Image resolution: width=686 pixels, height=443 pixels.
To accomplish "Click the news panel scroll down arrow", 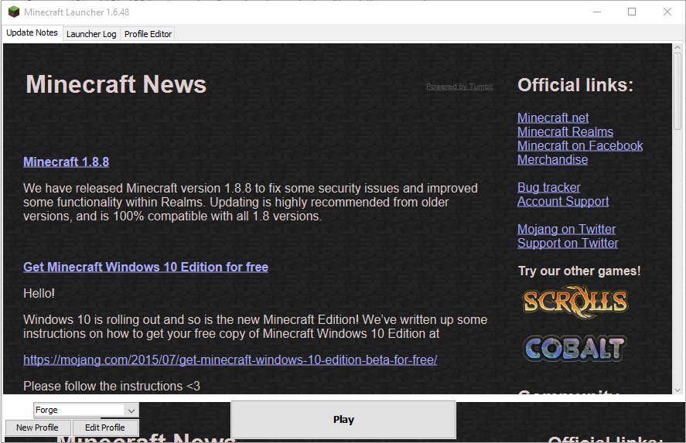I will [677, 390].
